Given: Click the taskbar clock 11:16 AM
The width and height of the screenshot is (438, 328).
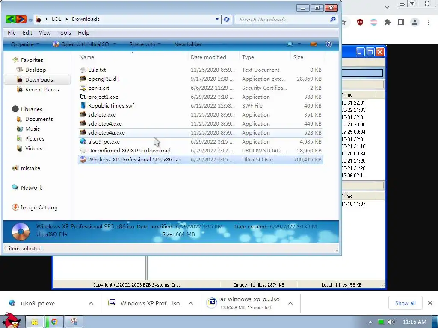Looking at the screenshot, I should coord(414,322).
